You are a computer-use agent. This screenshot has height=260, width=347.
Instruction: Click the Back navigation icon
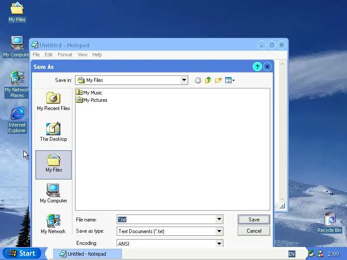coord(198,80)
